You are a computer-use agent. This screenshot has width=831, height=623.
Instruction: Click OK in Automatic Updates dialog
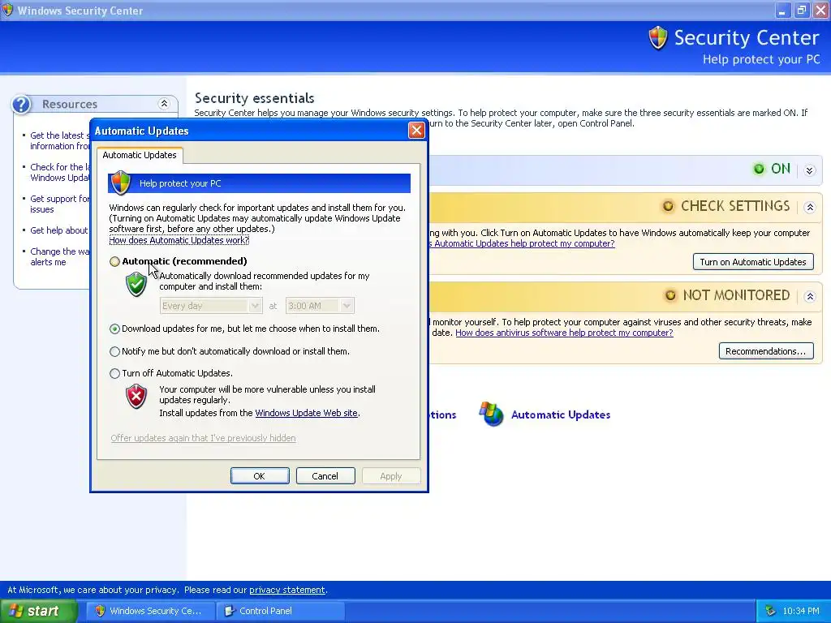click(x=260, y=475)
